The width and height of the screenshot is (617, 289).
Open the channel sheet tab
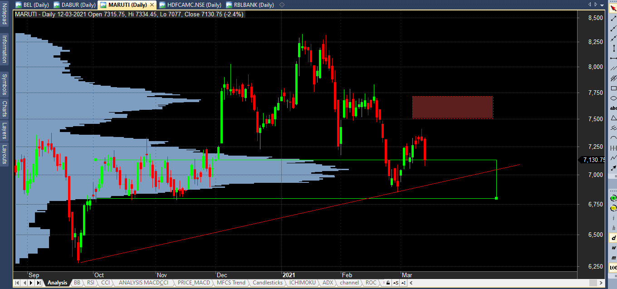(x=349, y=283)
